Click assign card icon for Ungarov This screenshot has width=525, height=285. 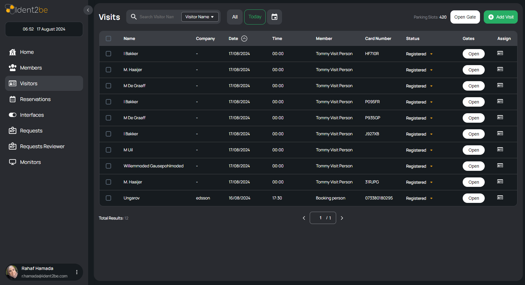(500, 198)
